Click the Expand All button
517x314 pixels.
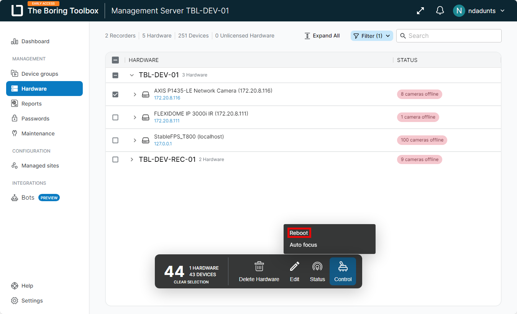coord(322,36)
